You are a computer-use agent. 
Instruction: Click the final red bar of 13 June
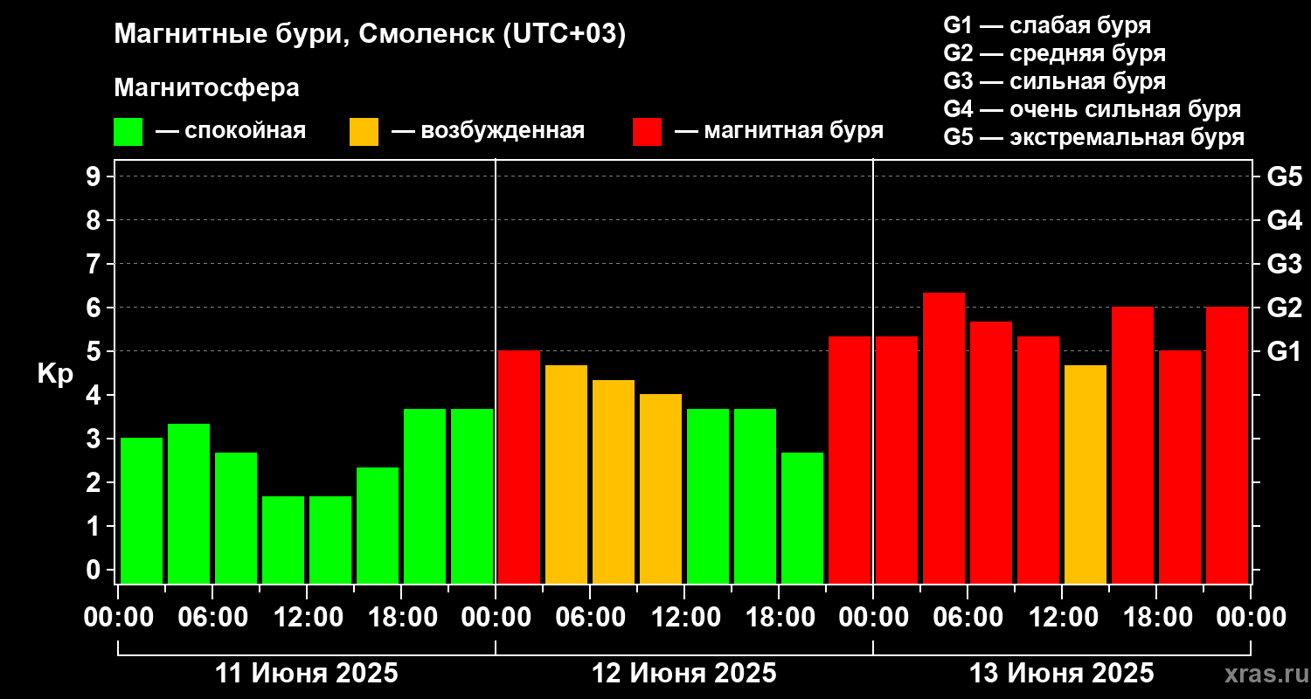click(x=1227, y=445)
